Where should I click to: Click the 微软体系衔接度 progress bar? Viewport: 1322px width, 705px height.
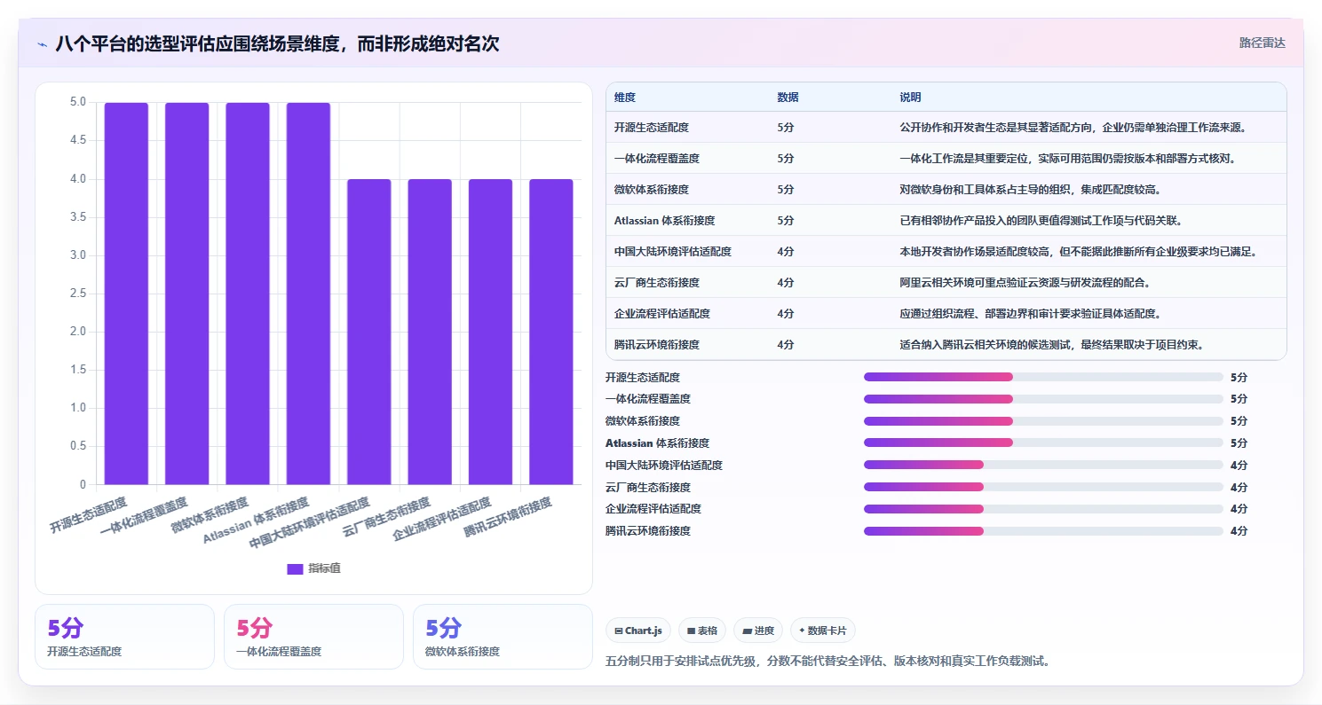(x=1043, y=421)
